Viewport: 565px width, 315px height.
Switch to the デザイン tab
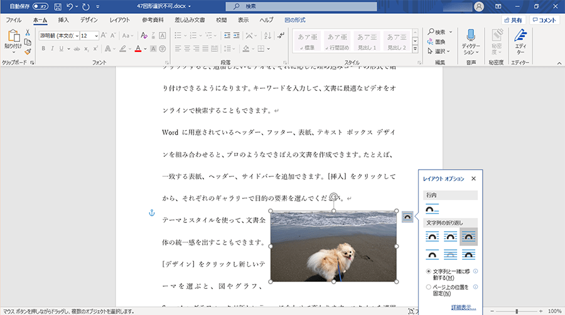tap(89, 20)
